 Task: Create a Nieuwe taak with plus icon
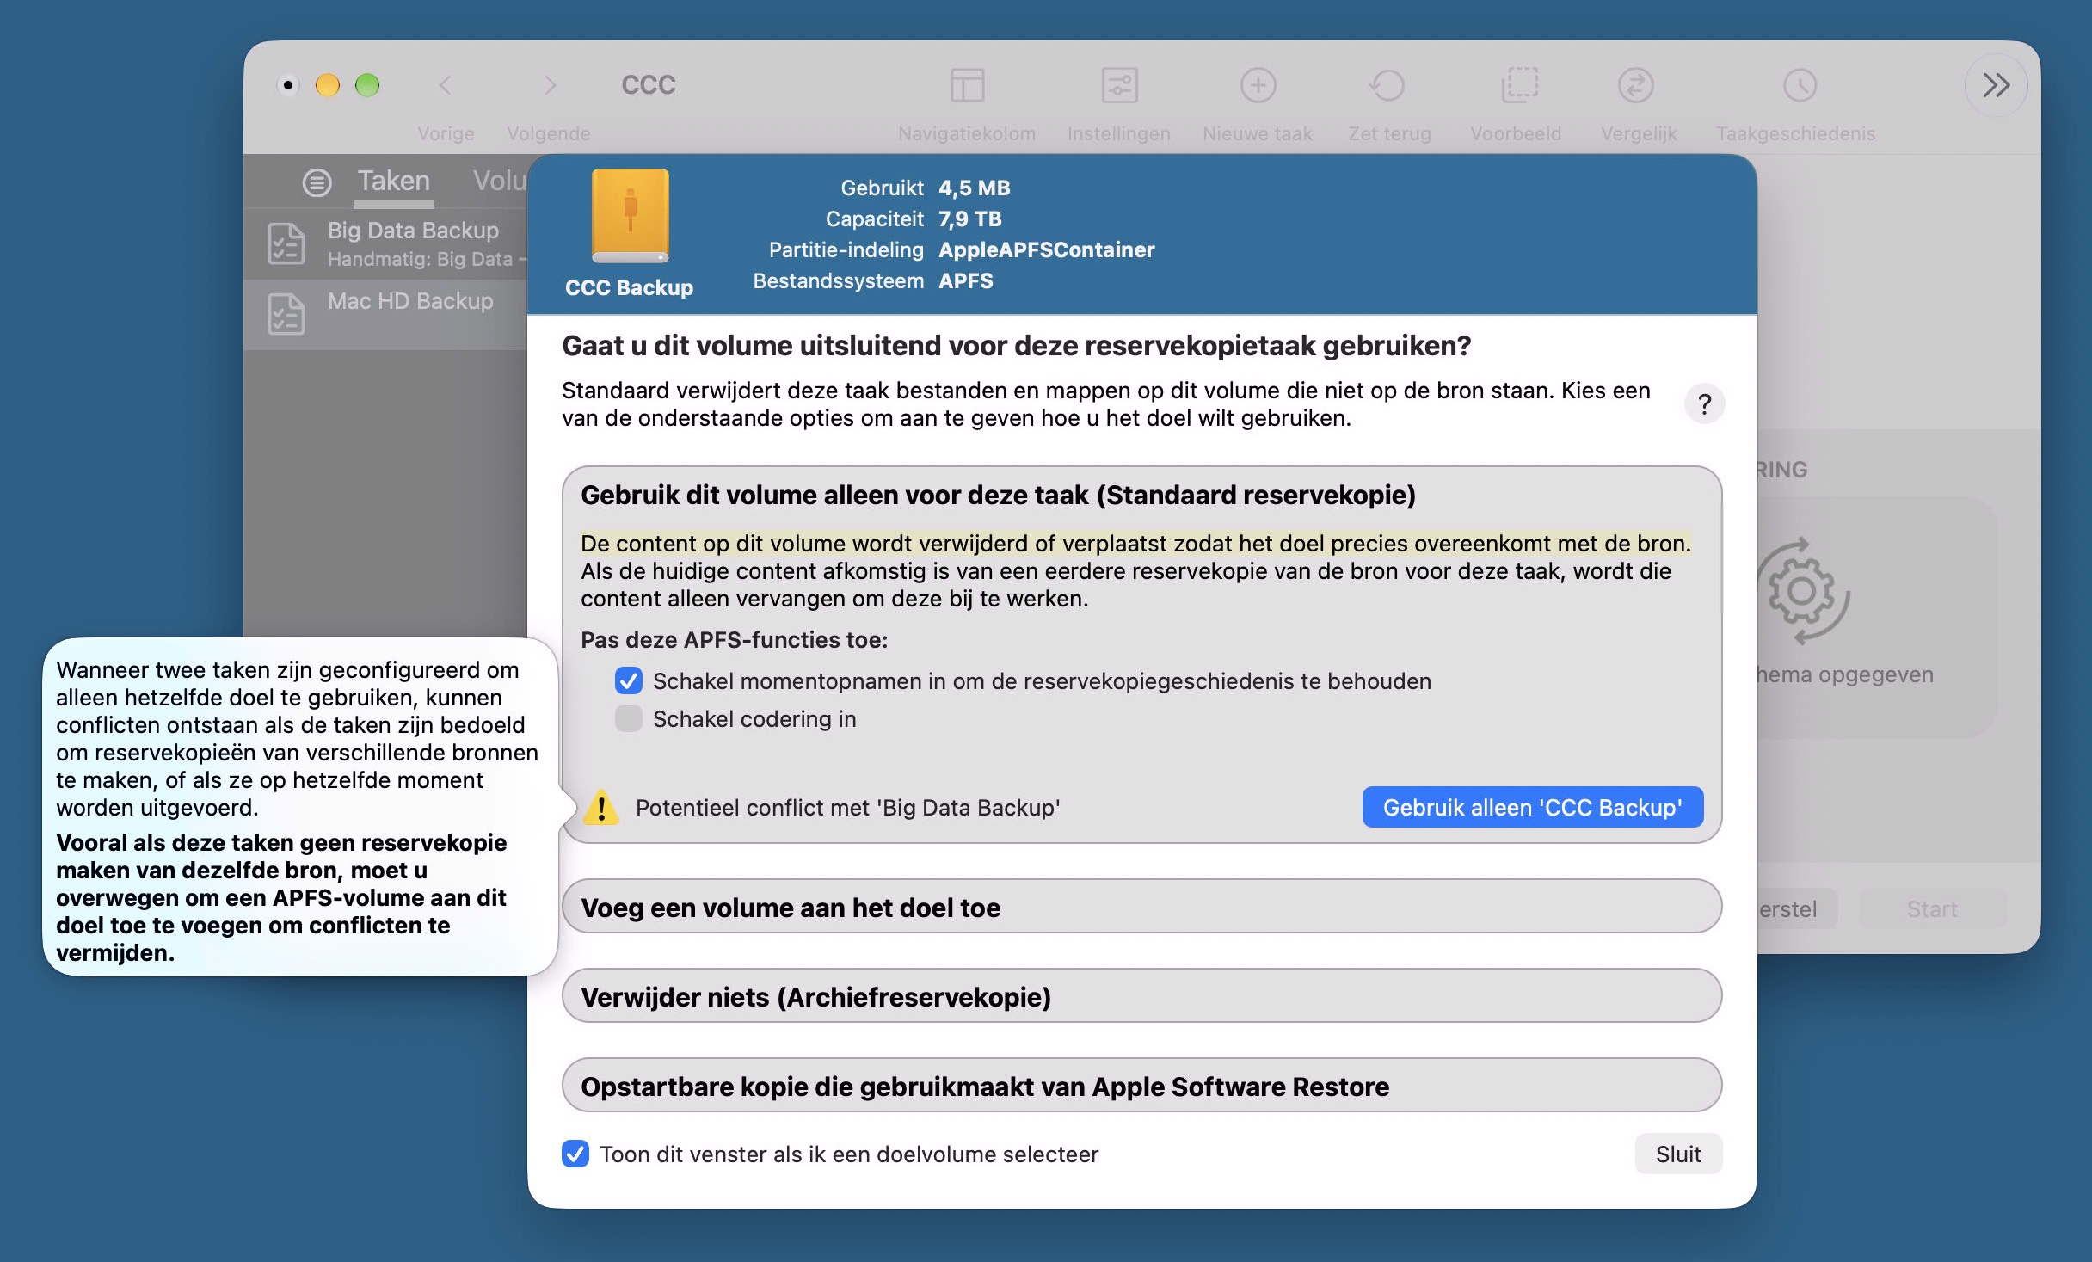point(1258,85)
